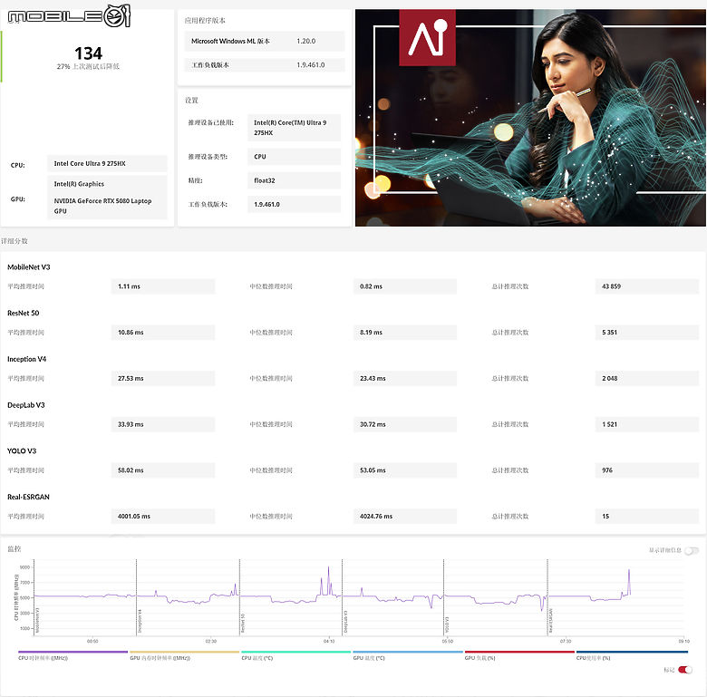
Task: Click 工作负载版本 1.9.461.0 under 应用程序版本
Action: tap(265, 65)
